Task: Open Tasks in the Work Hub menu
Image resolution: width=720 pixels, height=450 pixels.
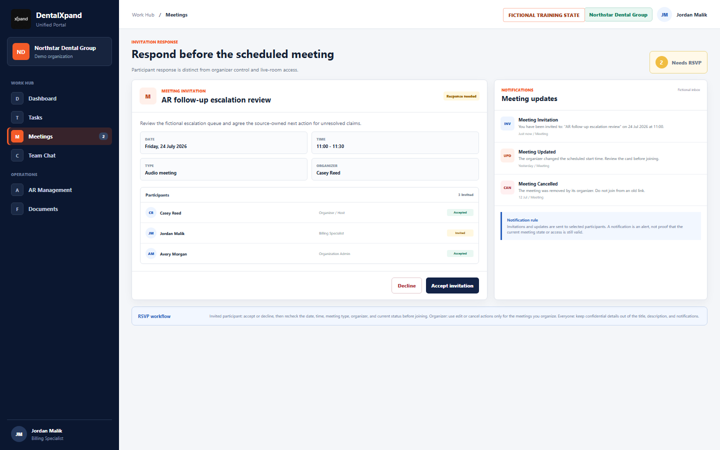Action: [x=59, y=117]
